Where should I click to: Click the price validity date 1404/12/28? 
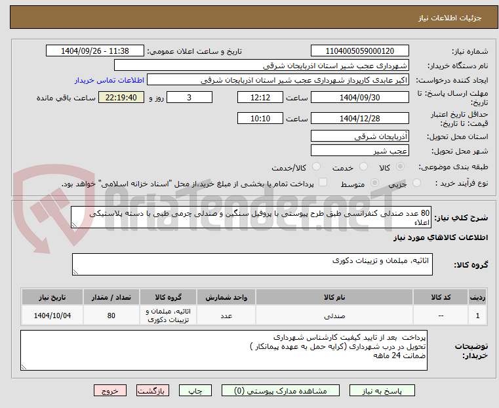pos(359,118)
